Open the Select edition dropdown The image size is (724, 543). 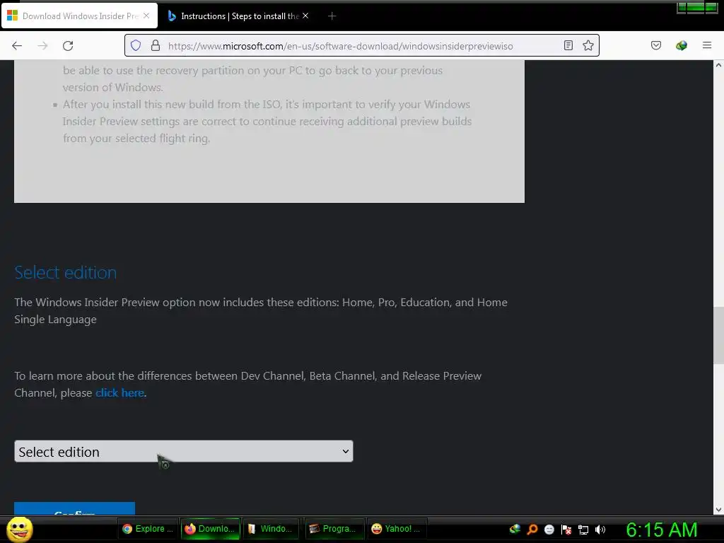(184, 451)
